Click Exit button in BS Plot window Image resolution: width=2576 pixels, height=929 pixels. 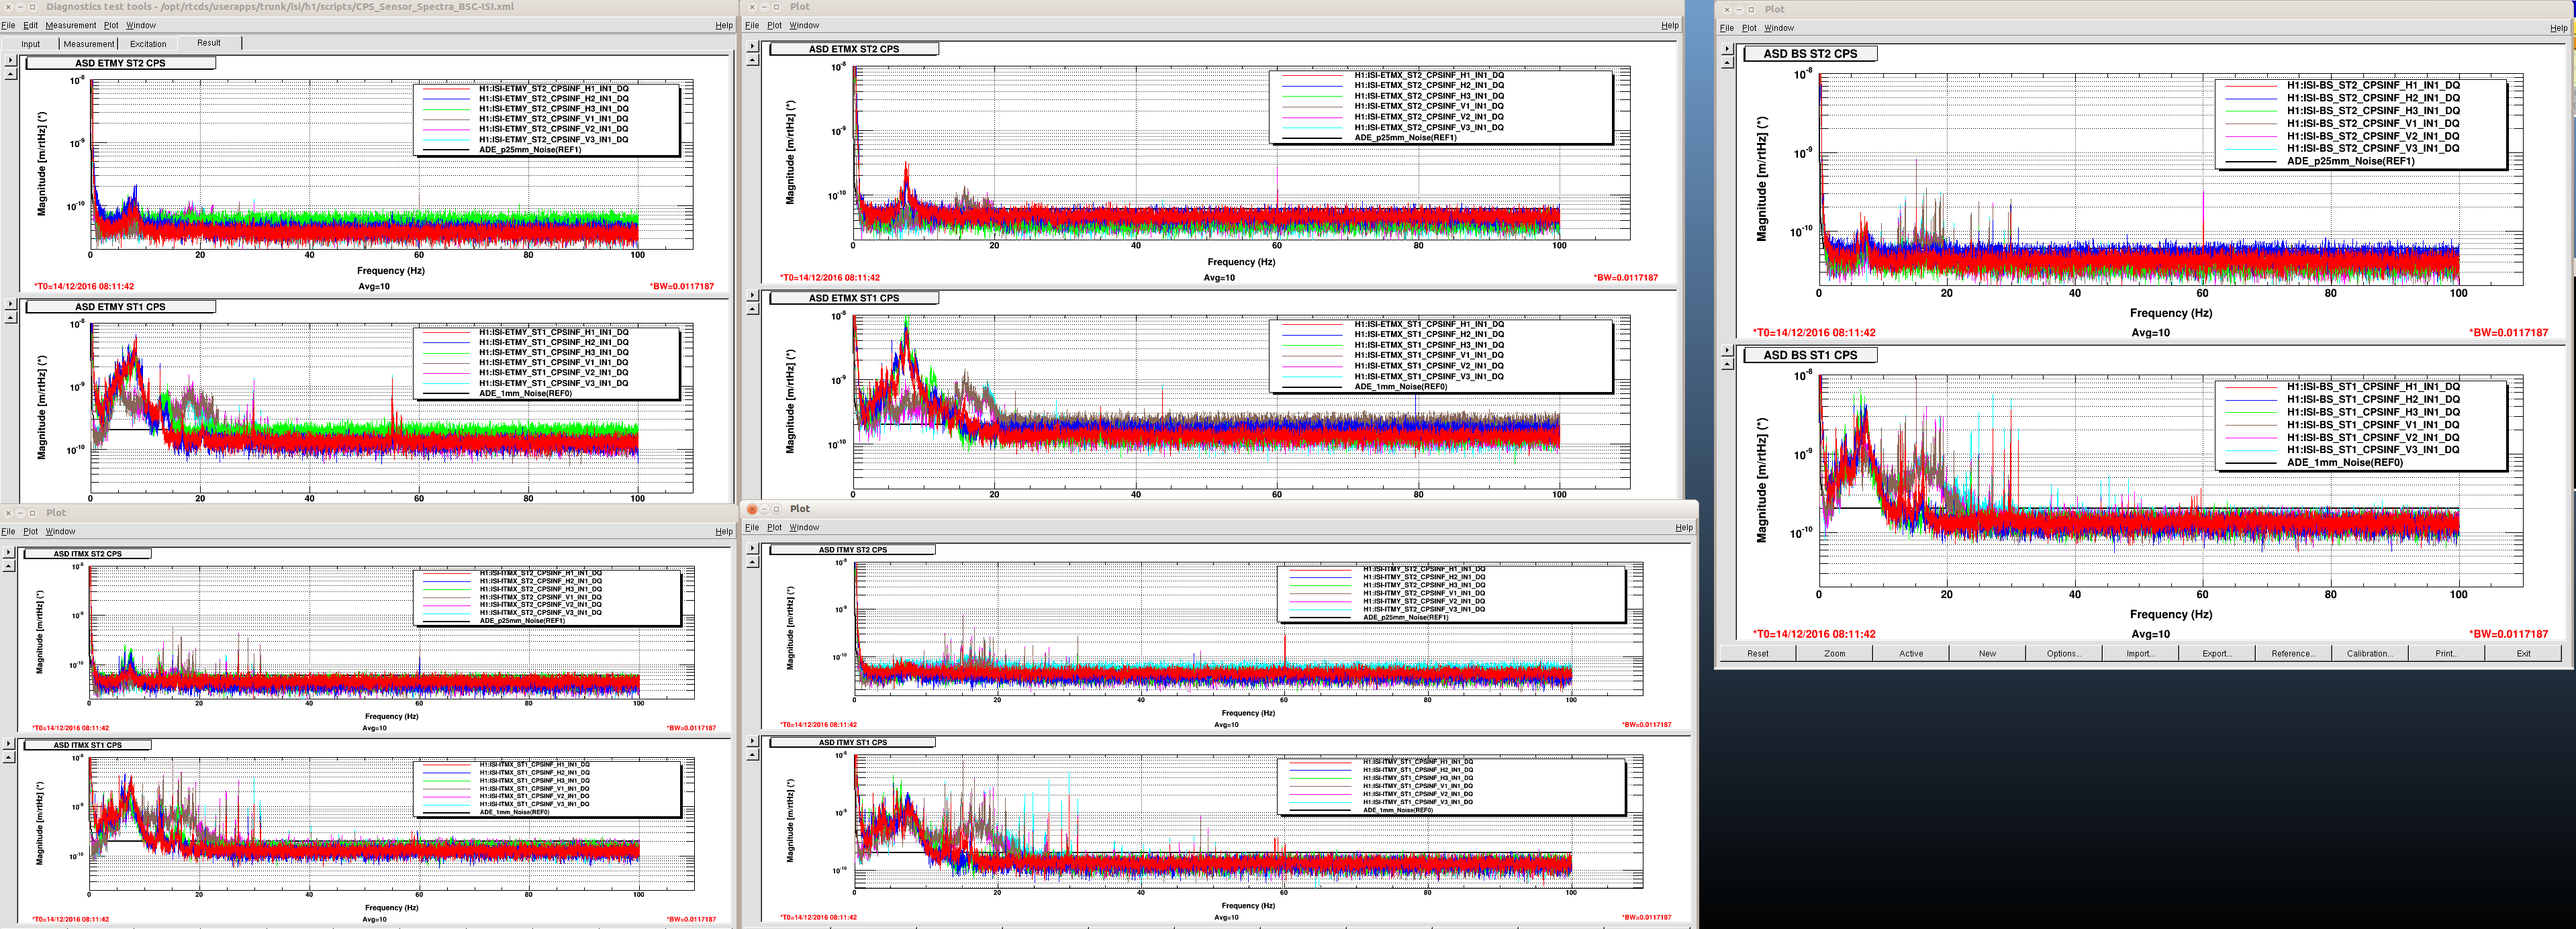tap(2523, 654)
